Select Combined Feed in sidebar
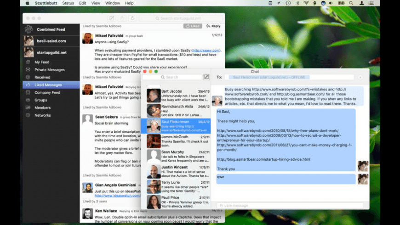Screen dimensions: 400x225 click(51, 29)
